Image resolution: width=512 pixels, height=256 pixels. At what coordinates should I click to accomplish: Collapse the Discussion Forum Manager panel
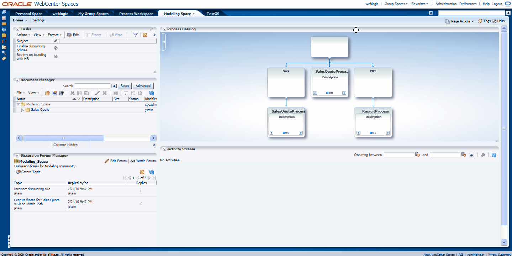tap(17, 156)
